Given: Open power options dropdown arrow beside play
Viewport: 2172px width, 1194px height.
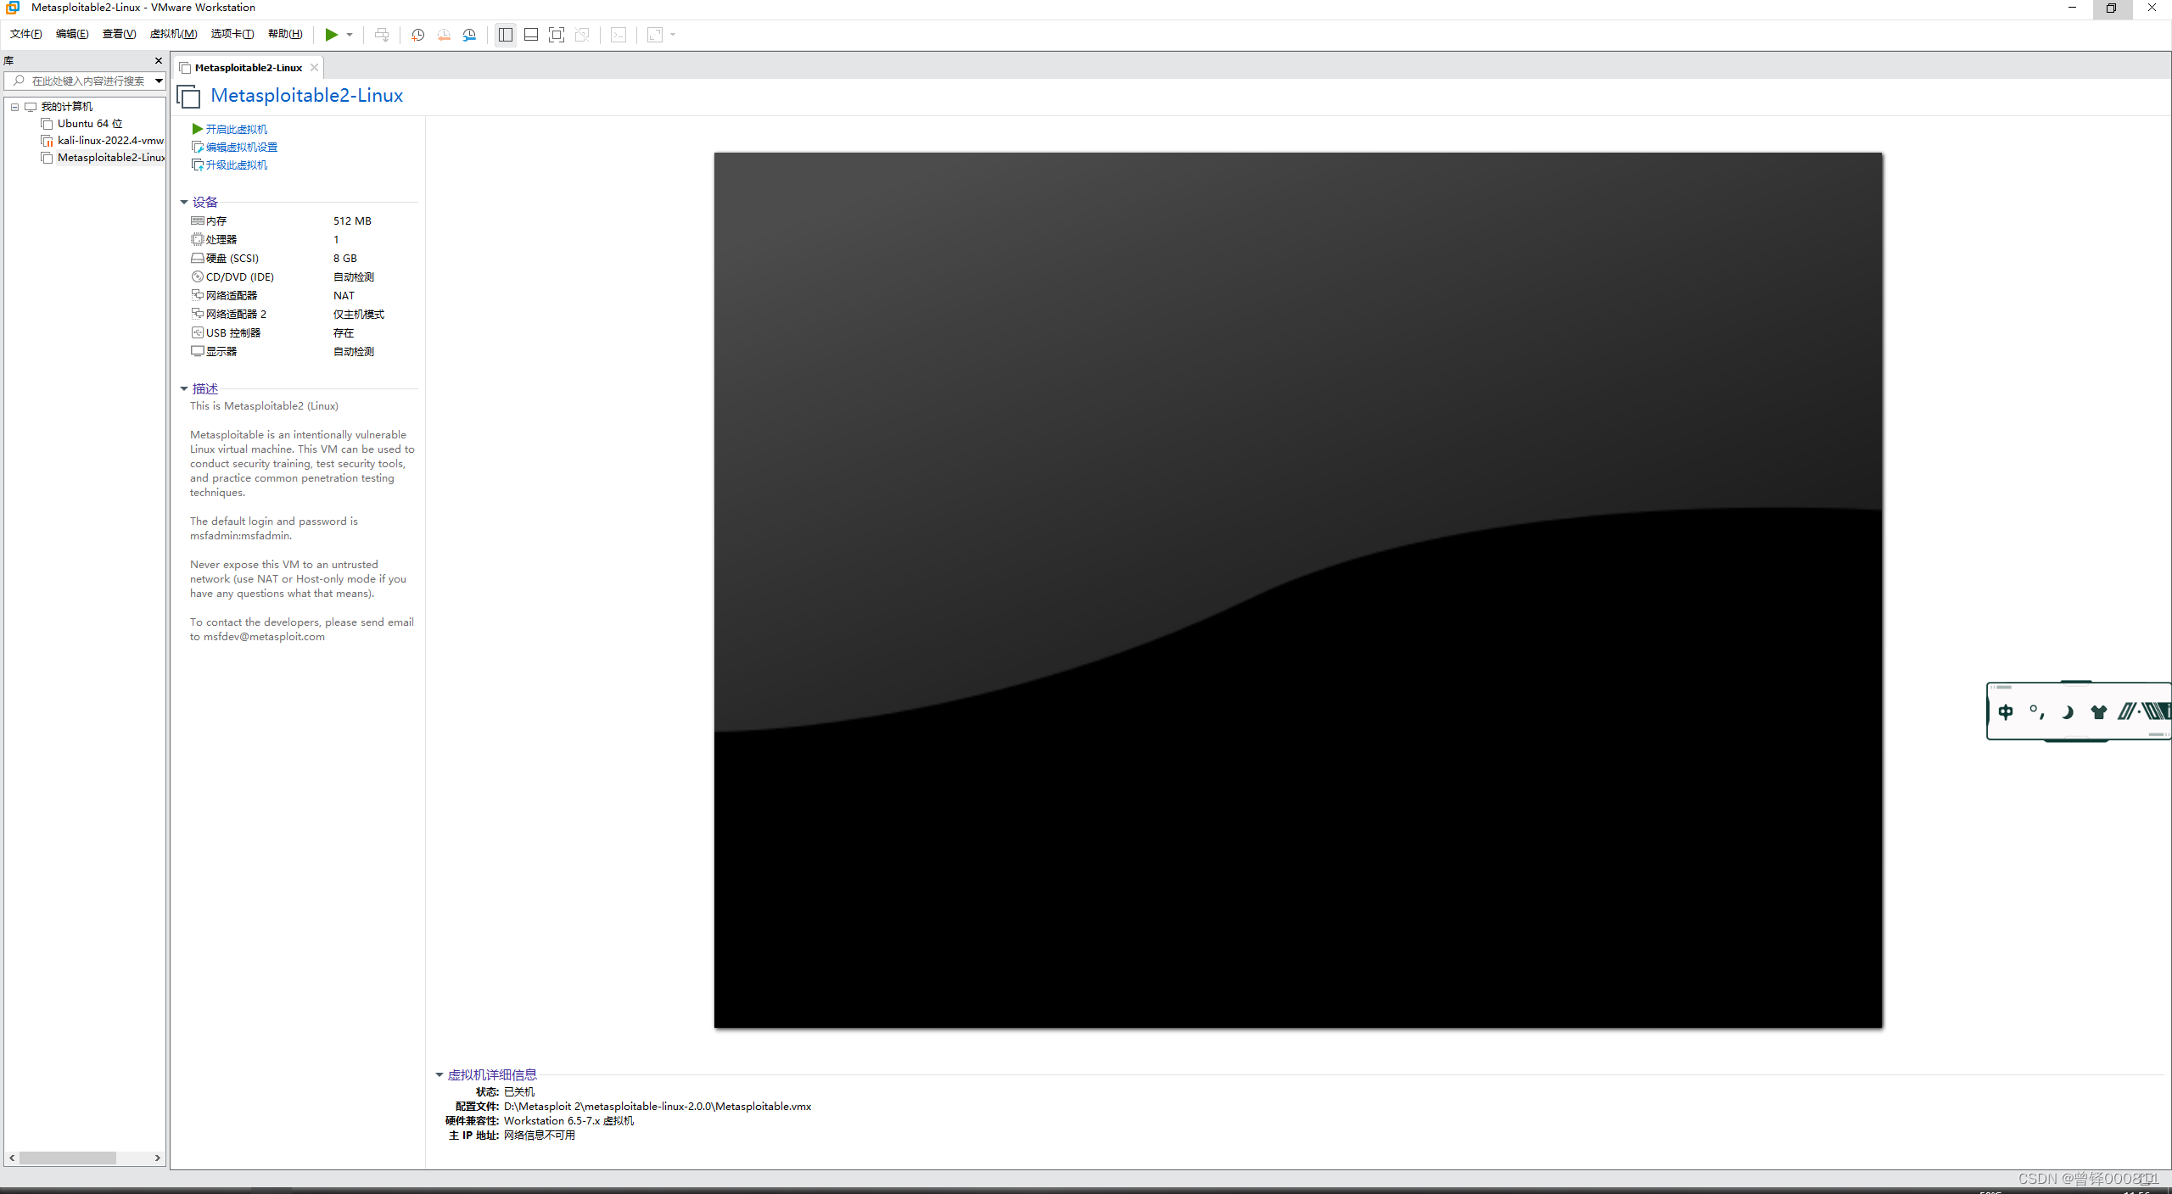Looking at the screenshot, I should point(350,35).
